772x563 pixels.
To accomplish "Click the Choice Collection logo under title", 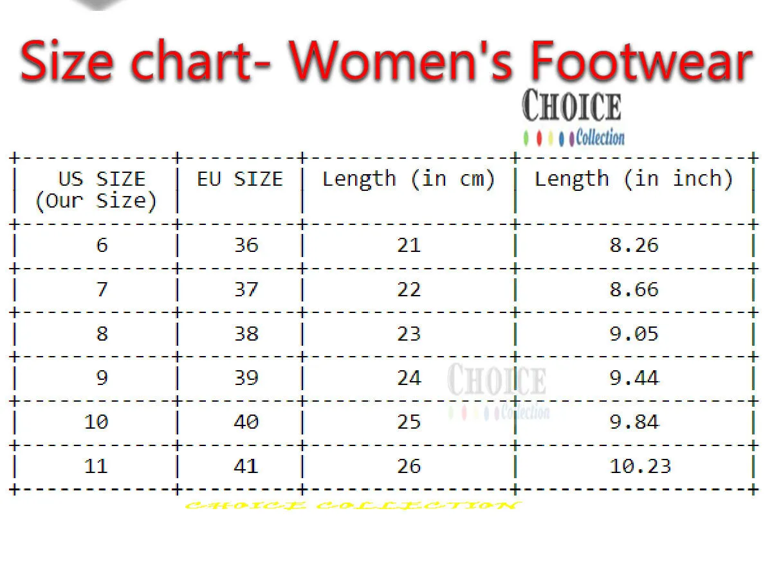I will click(573, 118).
